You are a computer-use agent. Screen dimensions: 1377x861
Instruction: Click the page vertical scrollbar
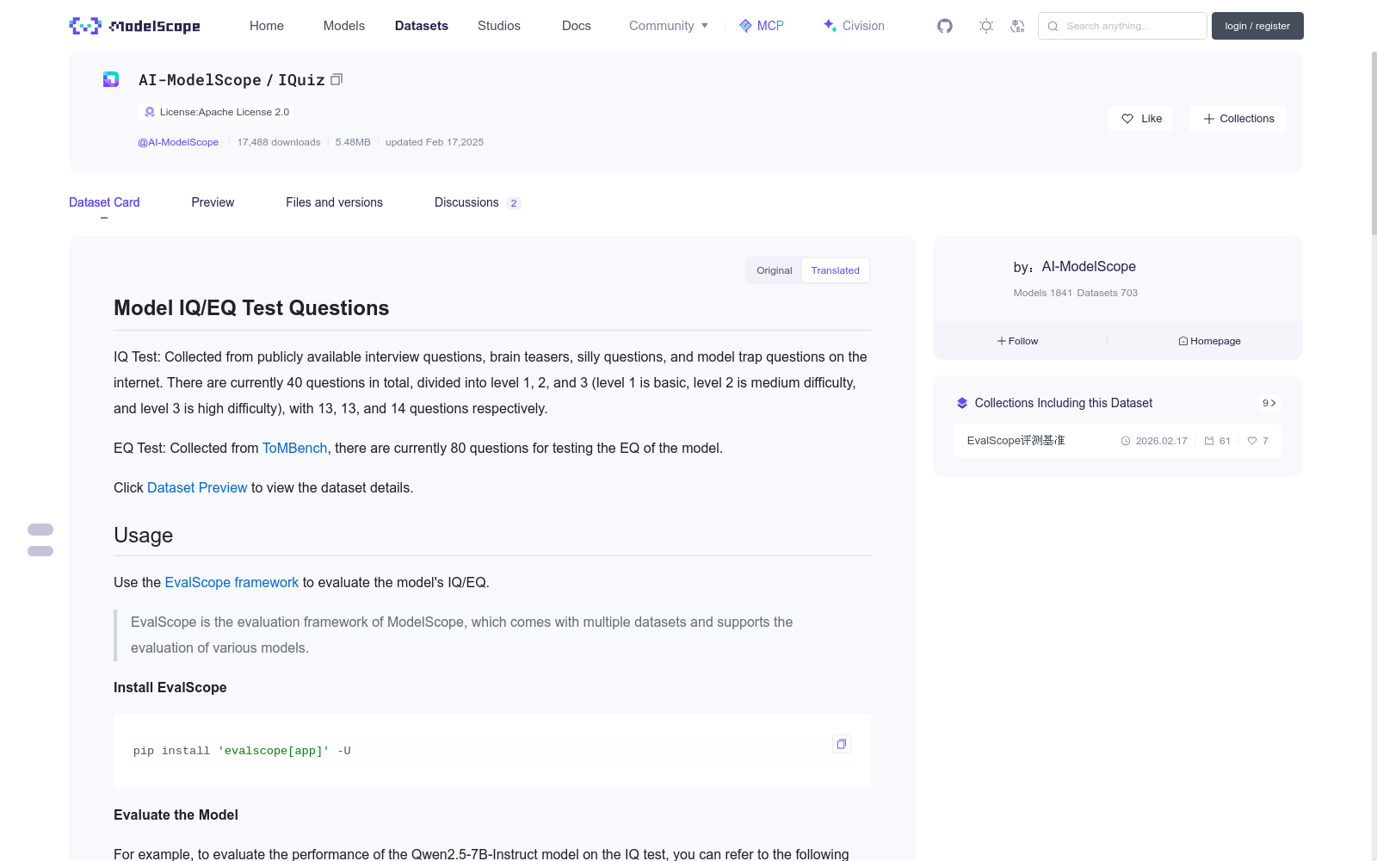(x=1374, y=143)
